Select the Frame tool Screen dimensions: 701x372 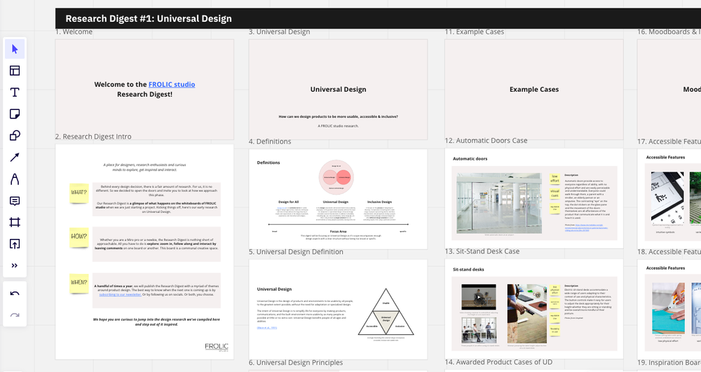pos(15,222)
